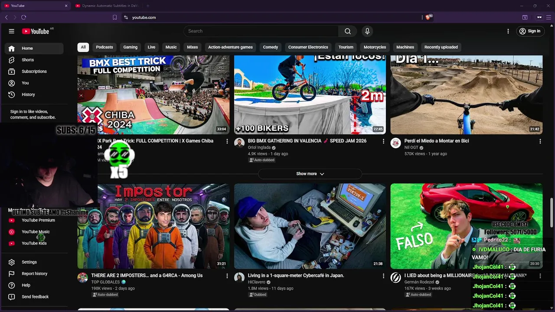Click into the Search input field
This screenshot has height=312, width=555.
(x=261, y=31)
